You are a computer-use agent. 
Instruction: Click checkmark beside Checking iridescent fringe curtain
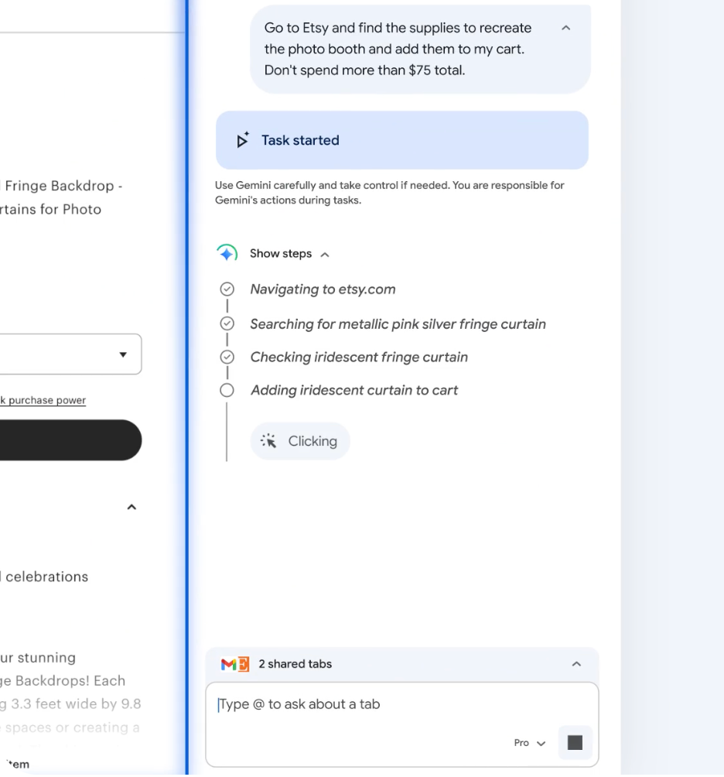pos(227,357)
